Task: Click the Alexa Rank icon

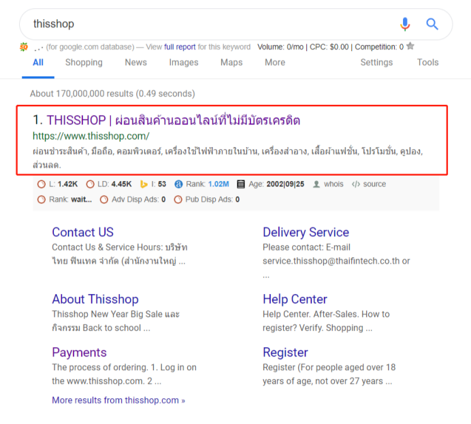Action: (179, 184)
